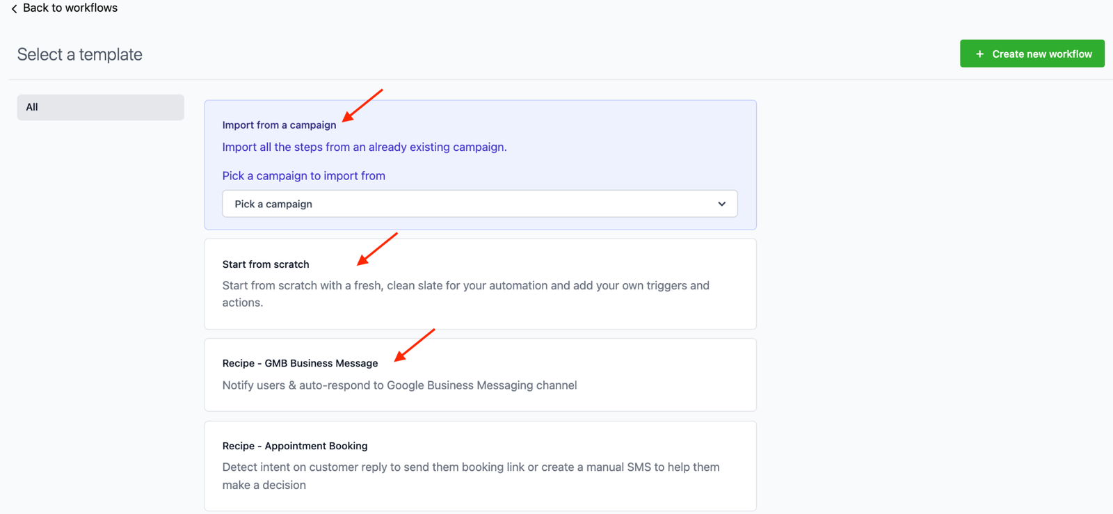The image size is (1113, 514).
Task: Click the Import from a campaign title
Action: pos(279,125)
